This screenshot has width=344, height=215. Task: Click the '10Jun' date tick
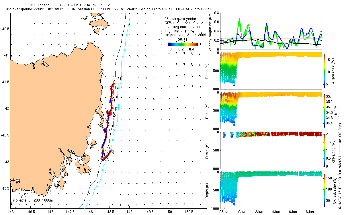click(241, 212)
